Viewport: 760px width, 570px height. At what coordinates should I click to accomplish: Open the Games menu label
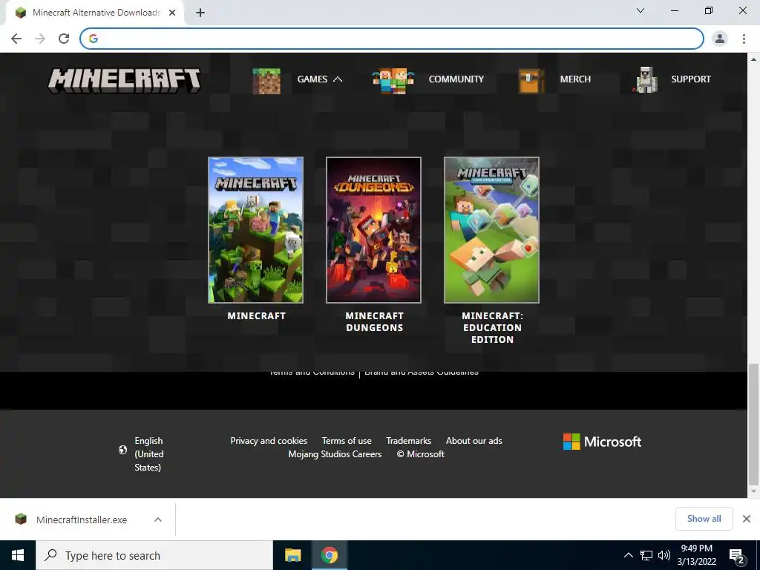[312, 79]
